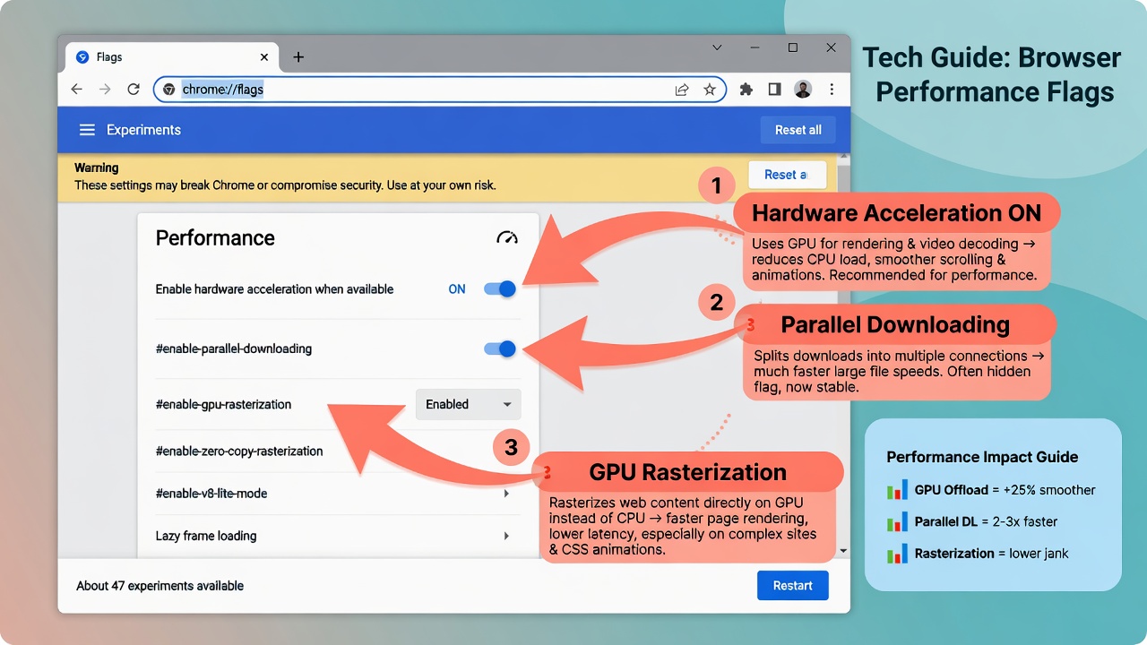Image resolution: width=1147 pixels, height=645 pixels.
Task: Expand the enable-v8-lite-mode flag
Action: (506, 493)
